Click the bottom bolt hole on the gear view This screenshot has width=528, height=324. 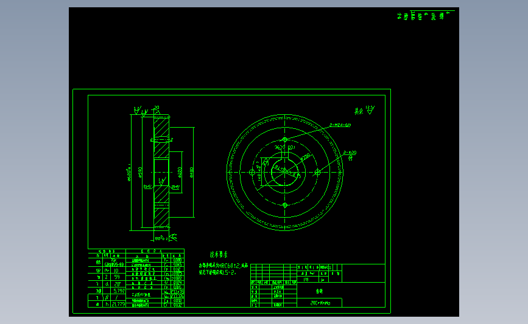(285, 205)
